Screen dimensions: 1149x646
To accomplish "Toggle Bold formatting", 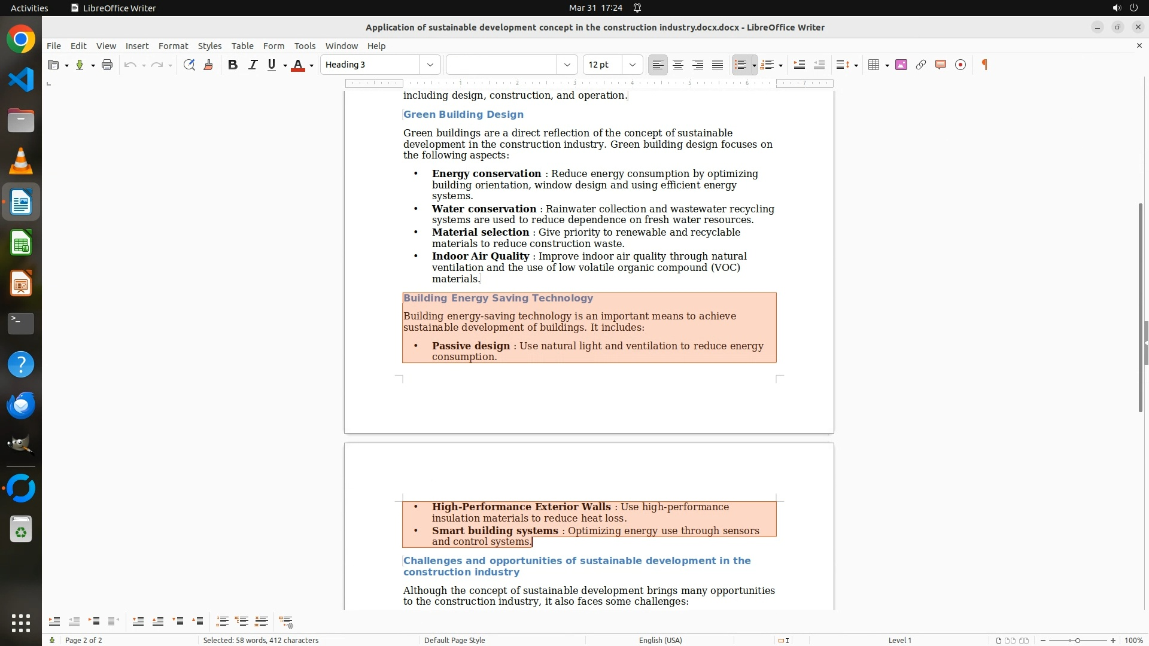I will 233,65.
